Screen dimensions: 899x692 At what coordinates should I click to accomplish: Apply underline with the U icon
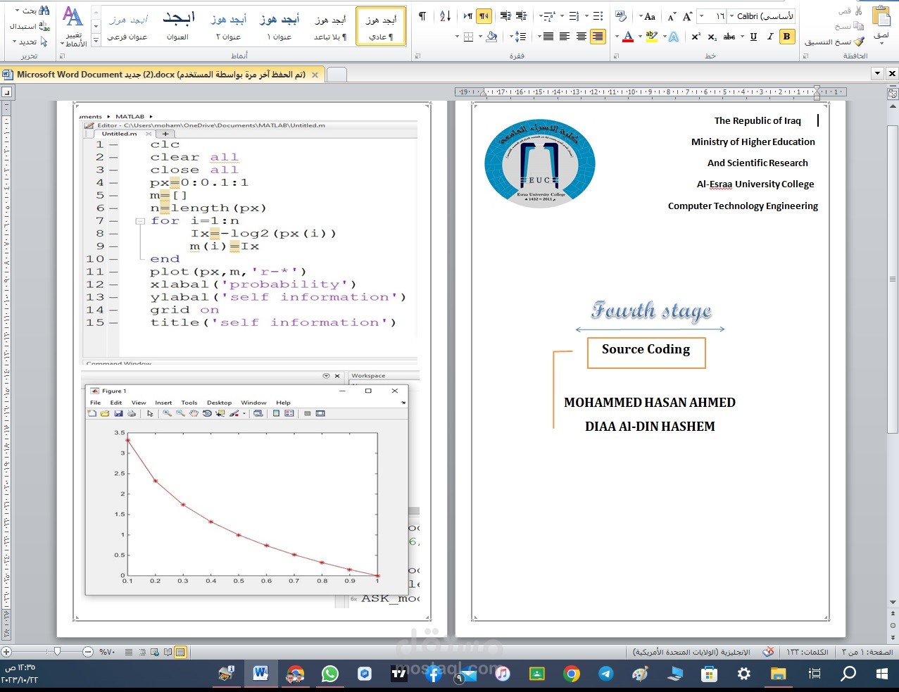coord(753,37)
